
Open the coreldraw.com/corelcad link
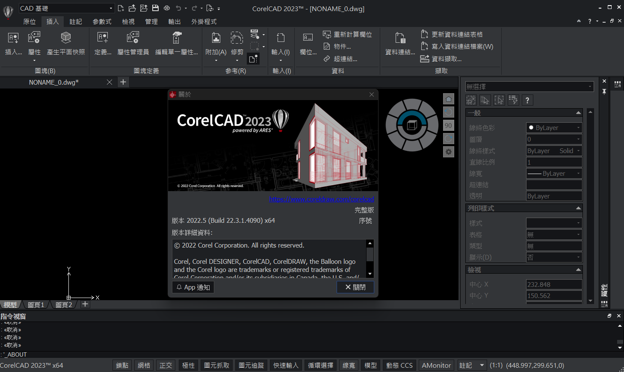pos(322,199)
